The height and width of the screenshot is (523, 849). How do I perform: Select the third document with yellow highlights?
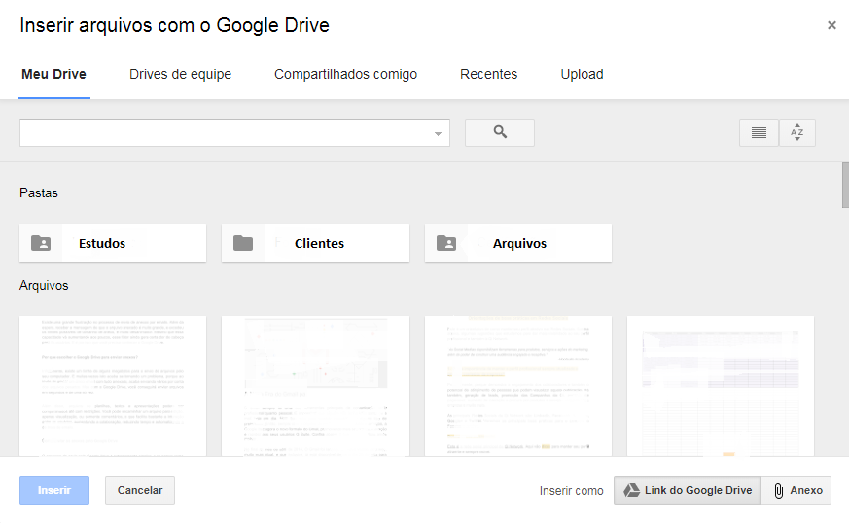coord(518,386)
